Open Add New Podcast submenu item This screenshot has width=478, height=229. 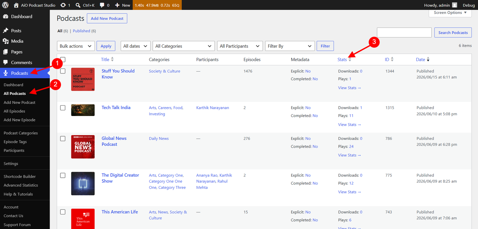coord(19,102)
